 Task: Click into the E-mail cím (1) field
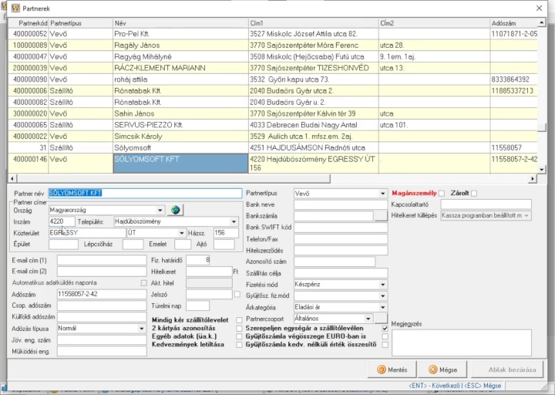[x=102, y=261]
